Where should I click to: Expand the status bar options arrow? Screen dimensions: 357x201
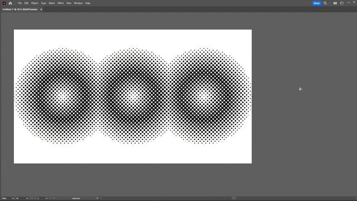coord(97,198)
